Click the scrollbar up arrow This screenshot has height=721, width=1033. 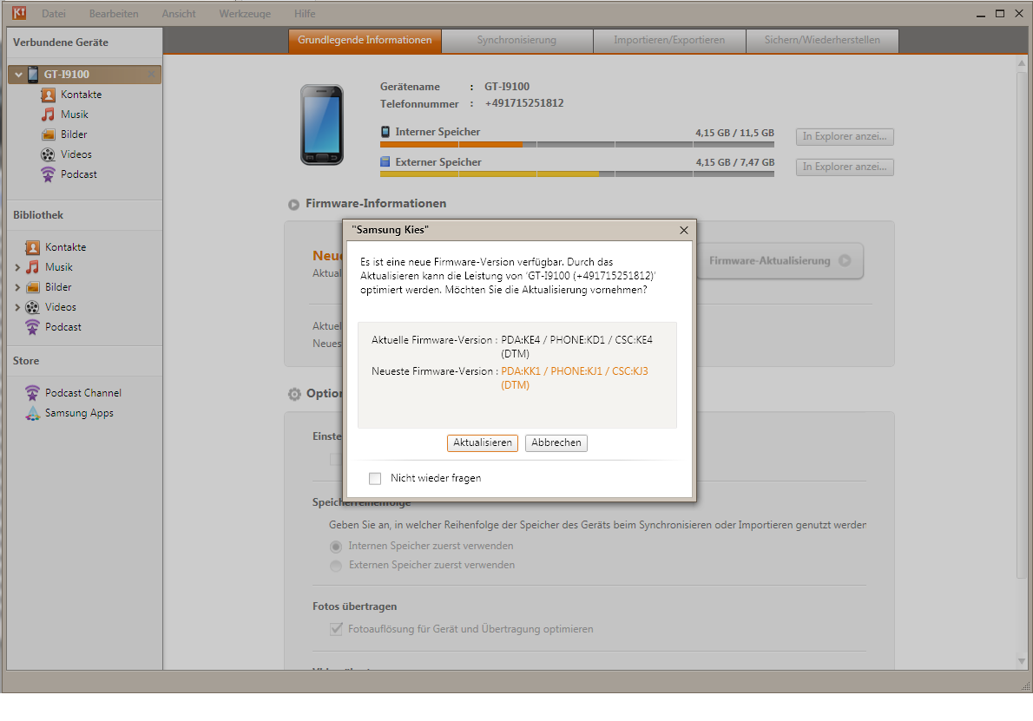(1022, 64)
